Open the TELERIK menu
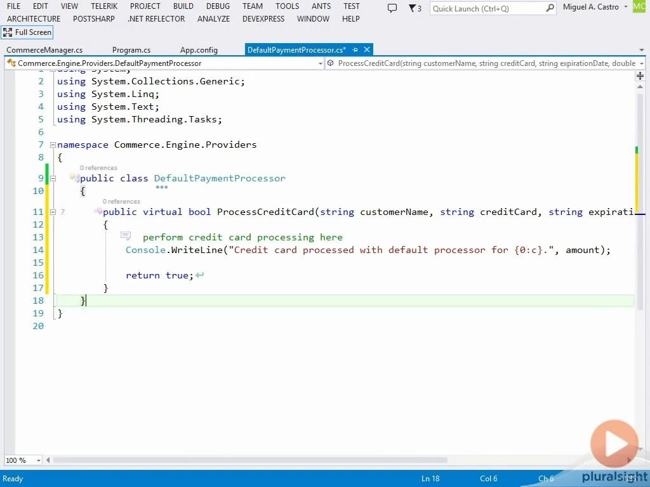This screenshot has height=487, width=650. (104, 6)
